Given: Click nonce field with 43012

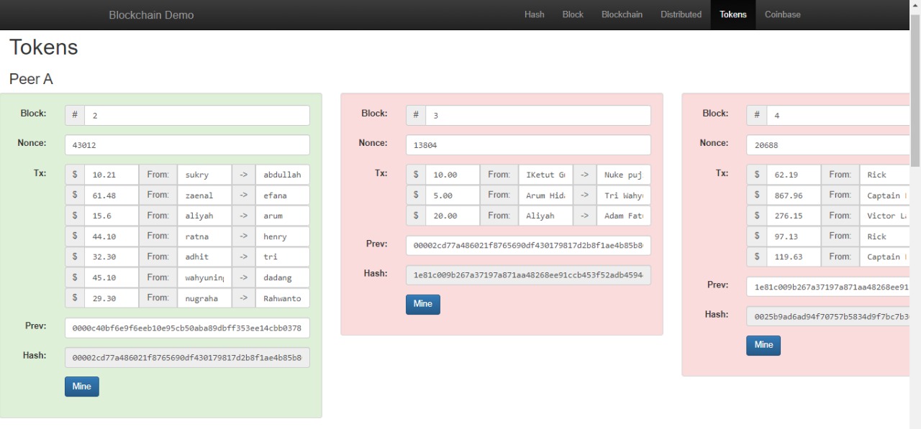Looking at the screenshot, I should [187, 145].
